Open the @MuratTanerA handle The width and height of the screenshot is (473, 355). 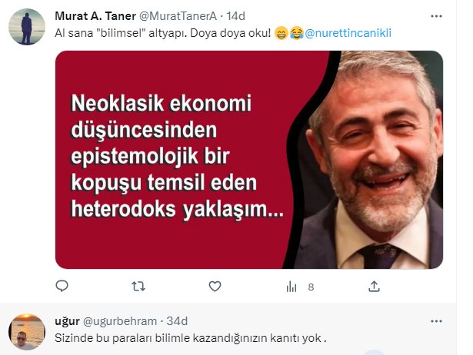coord(178,16)
